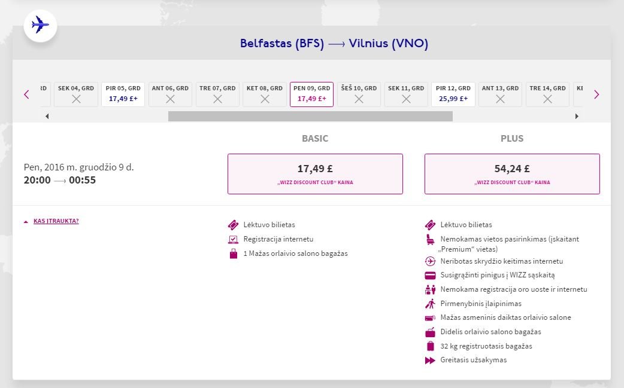Select date ŠEŠ 10, GRD
This screenshot has width=624, height=388.
pyautogui.click(x=359, y=94)
